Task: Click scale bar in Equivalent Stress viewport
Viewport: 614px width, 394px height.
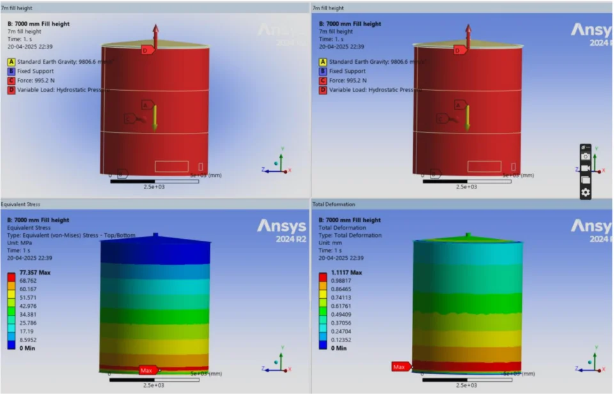Action: (x=154, y=379)
